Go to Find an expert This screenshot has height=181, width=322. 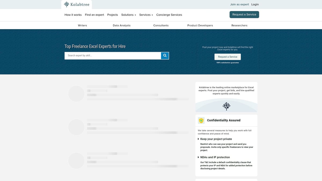94,15
